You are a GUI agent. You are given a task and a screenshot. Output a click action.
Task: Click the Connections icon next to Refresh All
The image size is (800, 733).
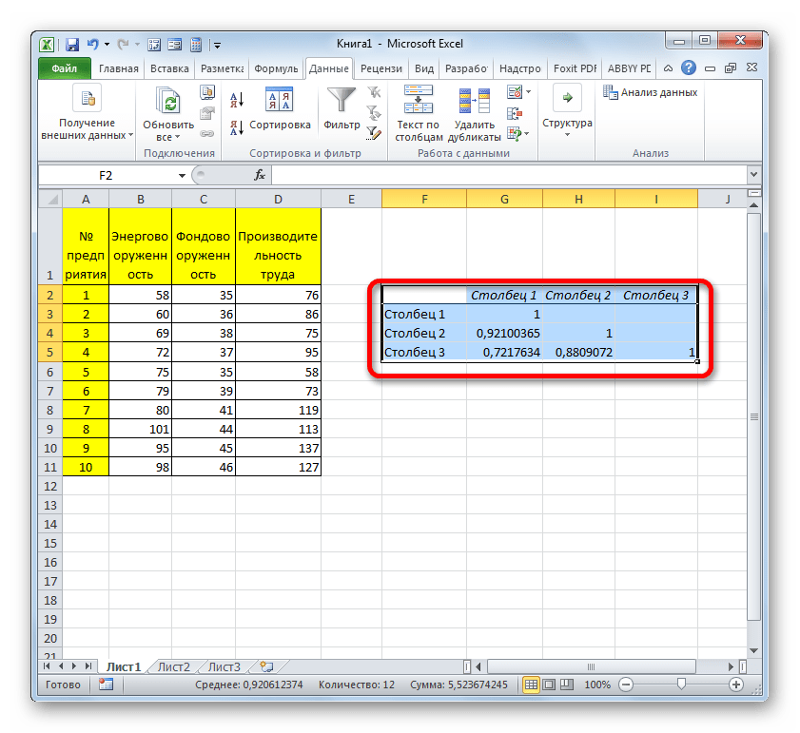206,92
